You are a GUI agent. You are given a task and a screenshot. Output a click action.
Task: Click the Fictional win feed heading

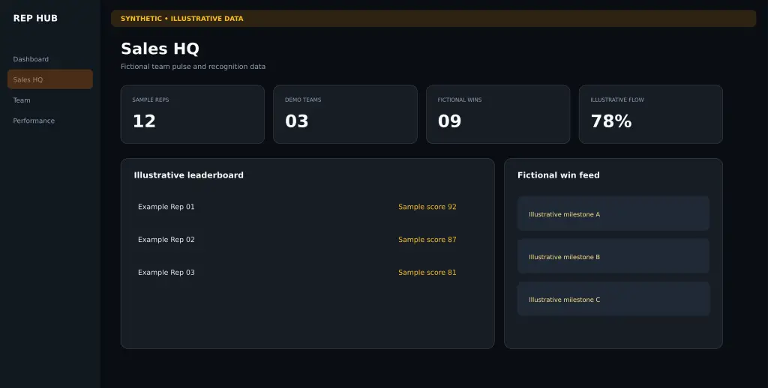(558, 175)
